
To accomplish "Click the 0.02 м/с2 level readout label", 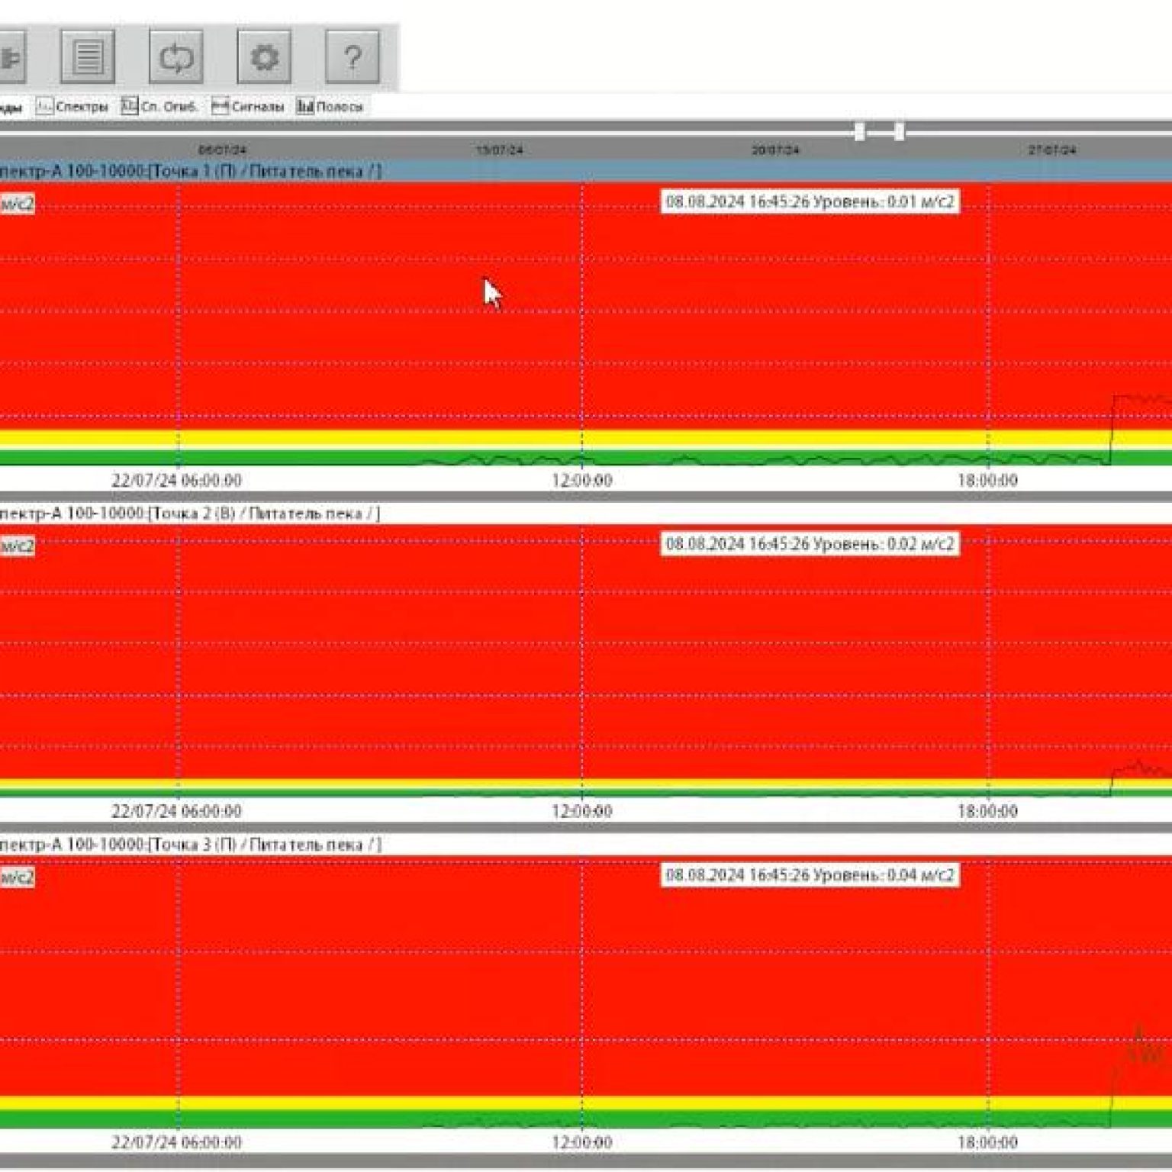I will click(x=810, y=544).
